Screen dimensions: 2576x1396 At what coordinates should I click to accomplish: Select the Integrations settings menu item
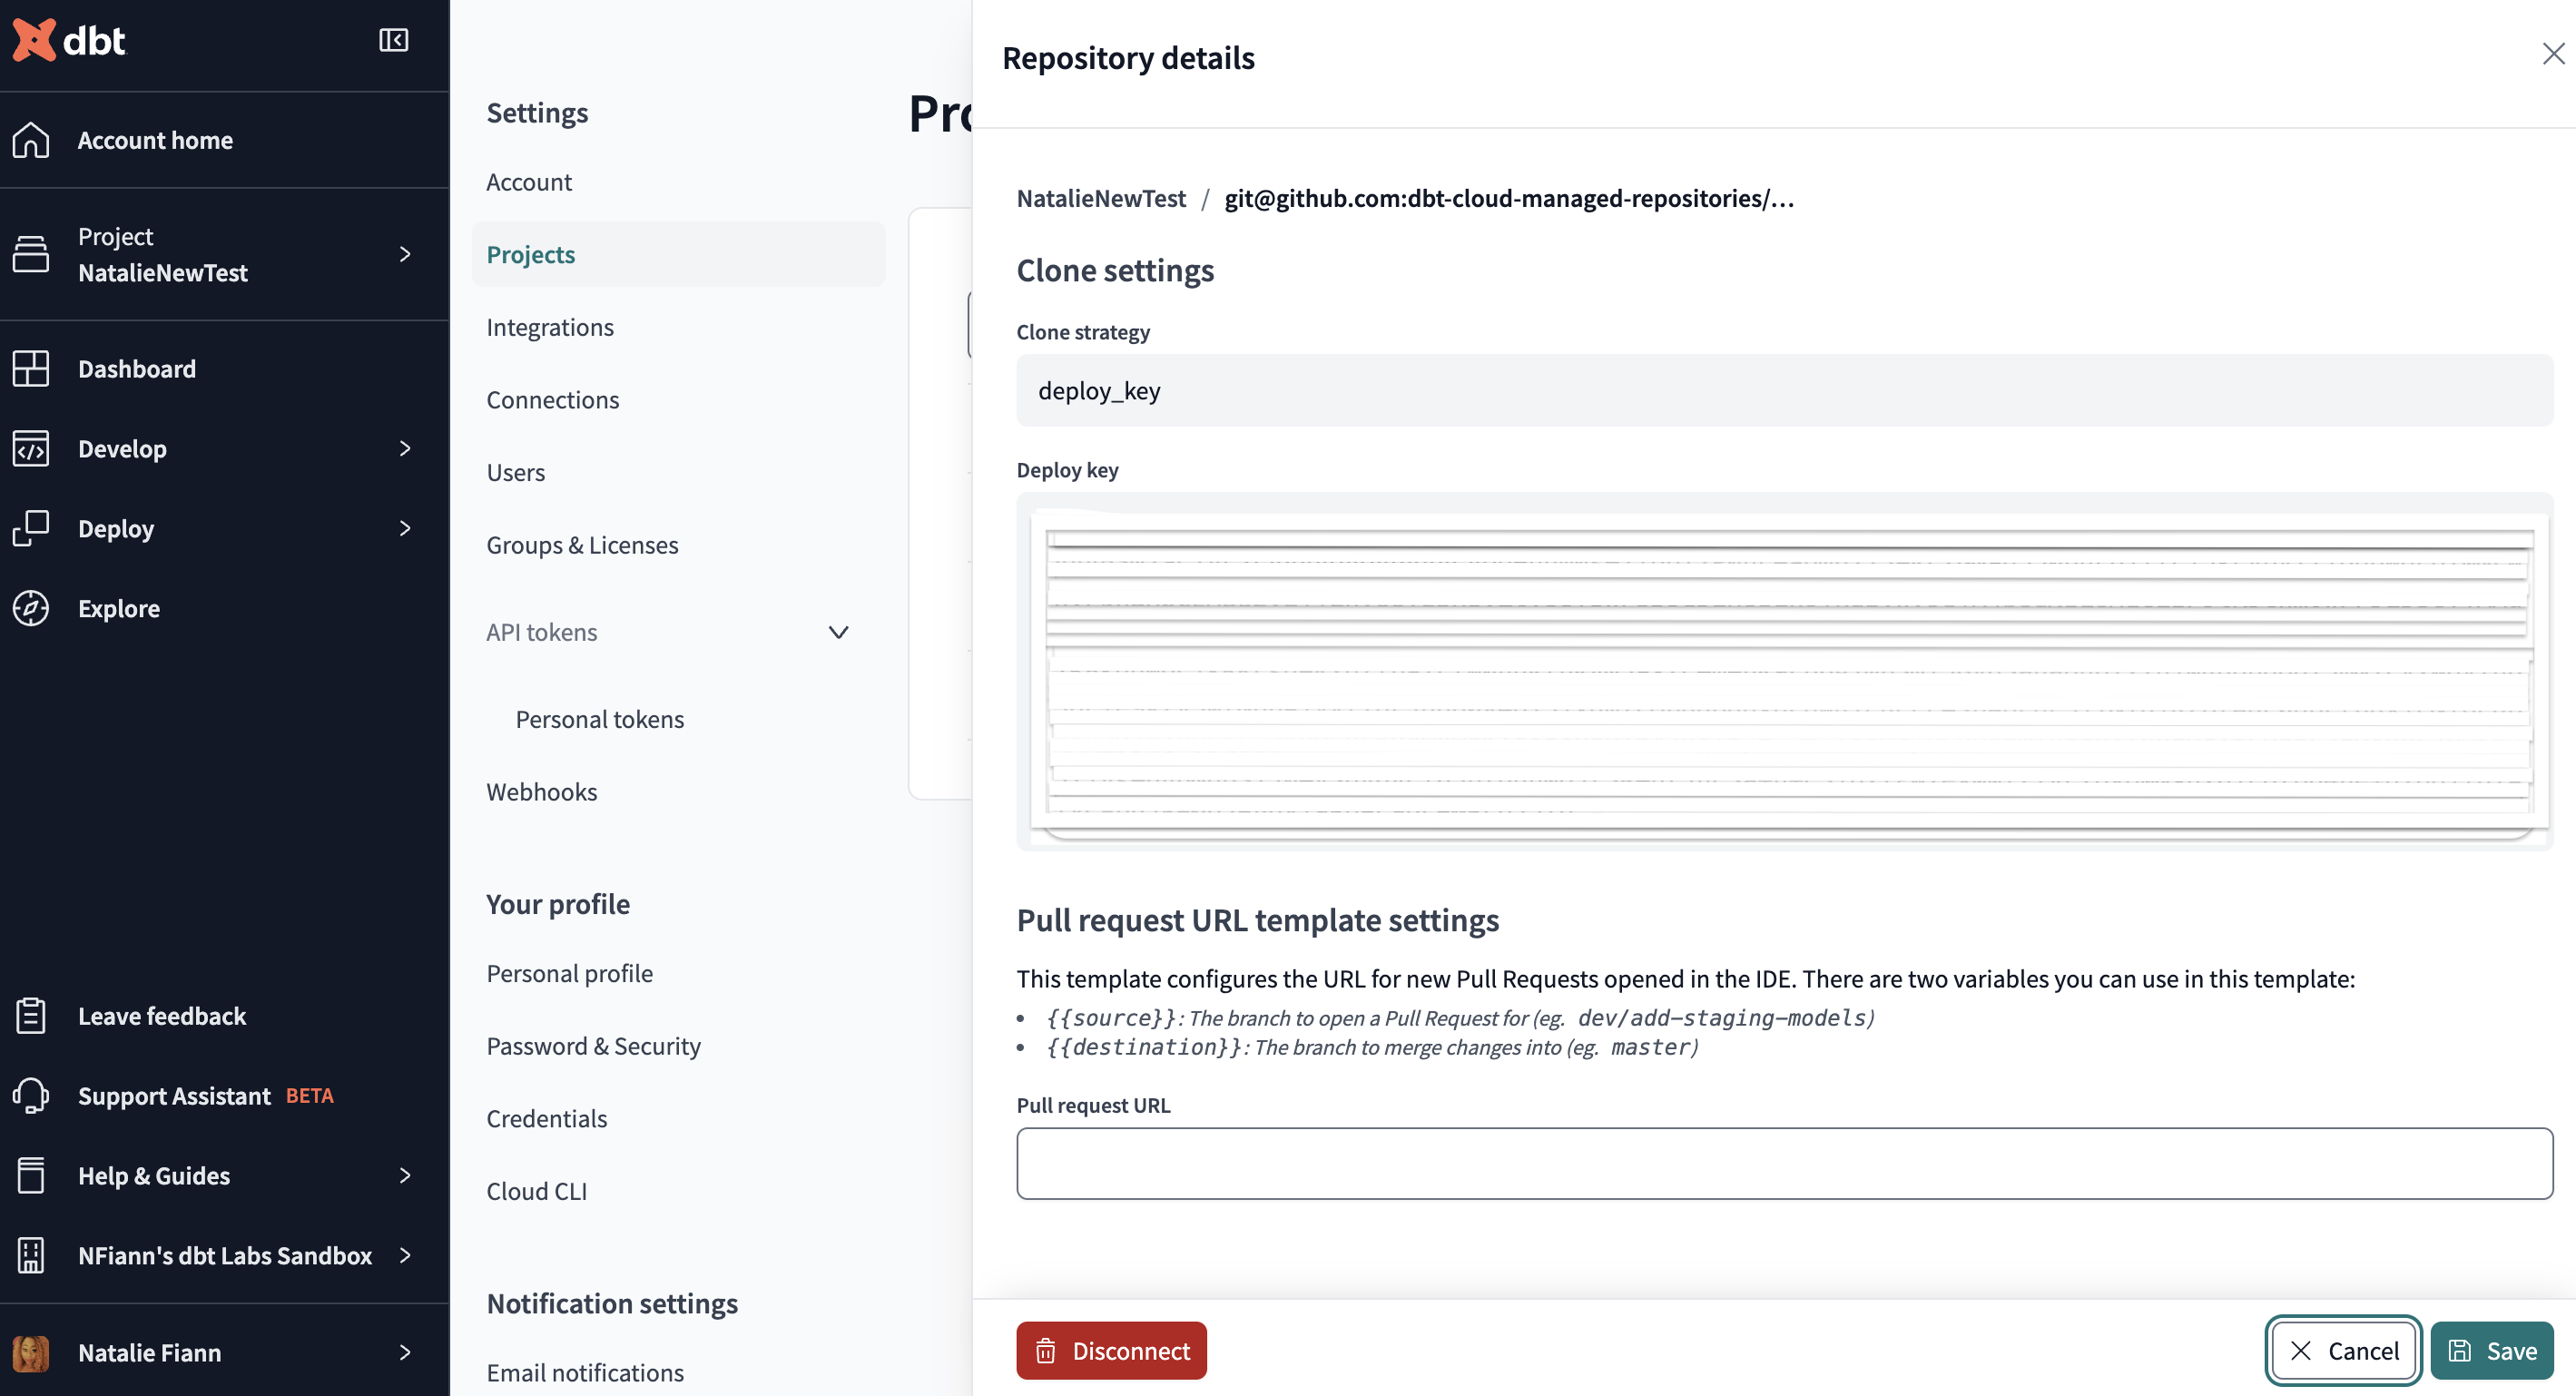550,329
